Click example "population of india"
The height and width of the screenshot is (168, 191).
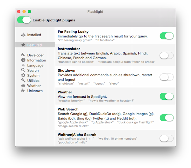[x=72, y=142]
